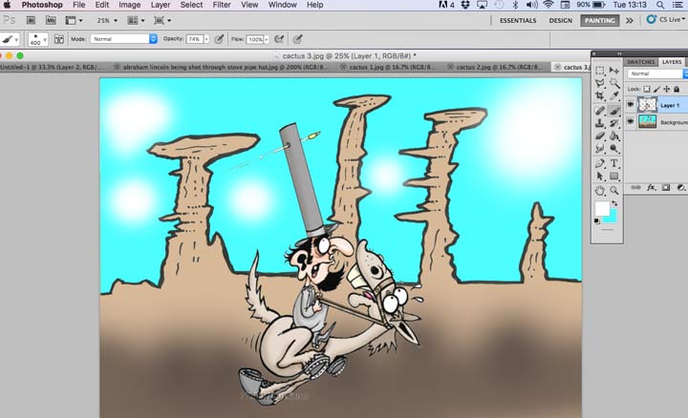This screenshot has height=418, width=688.
Task: Open the Screen Mode dropdown
Action: pos(162,20)
